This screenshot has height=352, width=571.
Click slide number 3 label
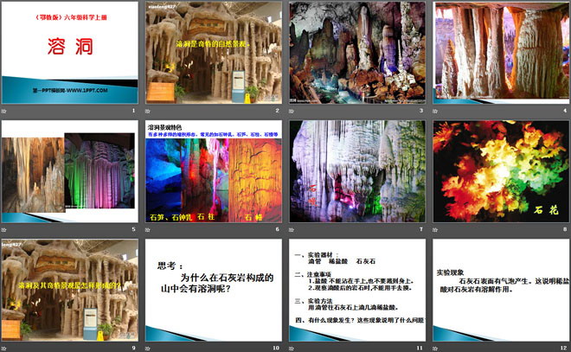pyautogui.click(x=421, y=111)
